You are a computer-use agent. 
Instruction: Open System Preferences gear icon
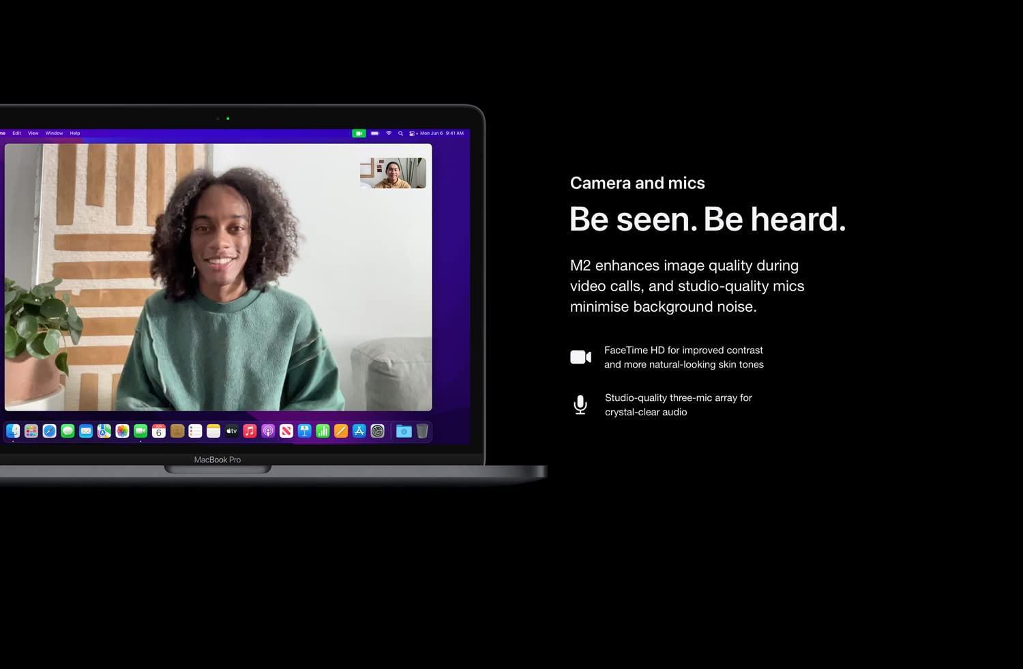coord(378,431)
